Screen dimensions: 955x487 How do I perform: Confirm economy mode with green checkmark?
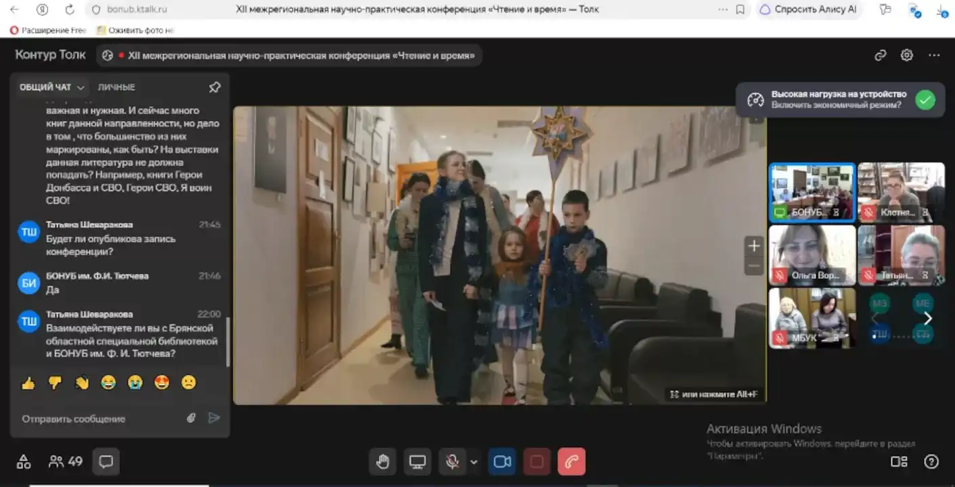[x=925, y=100]
